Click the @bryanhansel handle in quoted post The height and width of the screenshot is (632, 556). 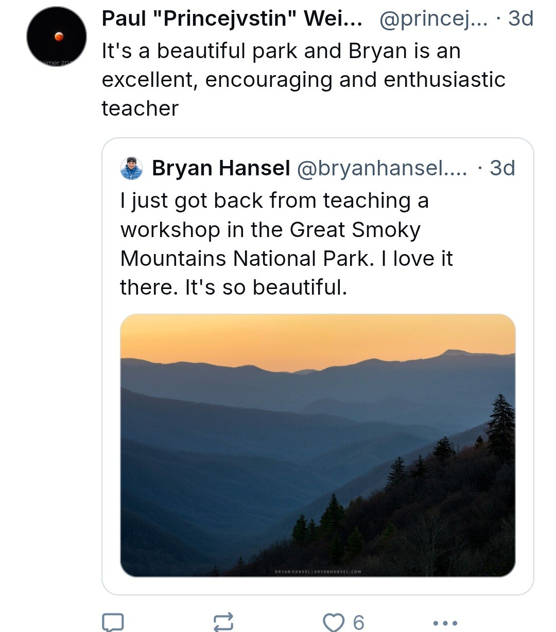click(382, 168)
